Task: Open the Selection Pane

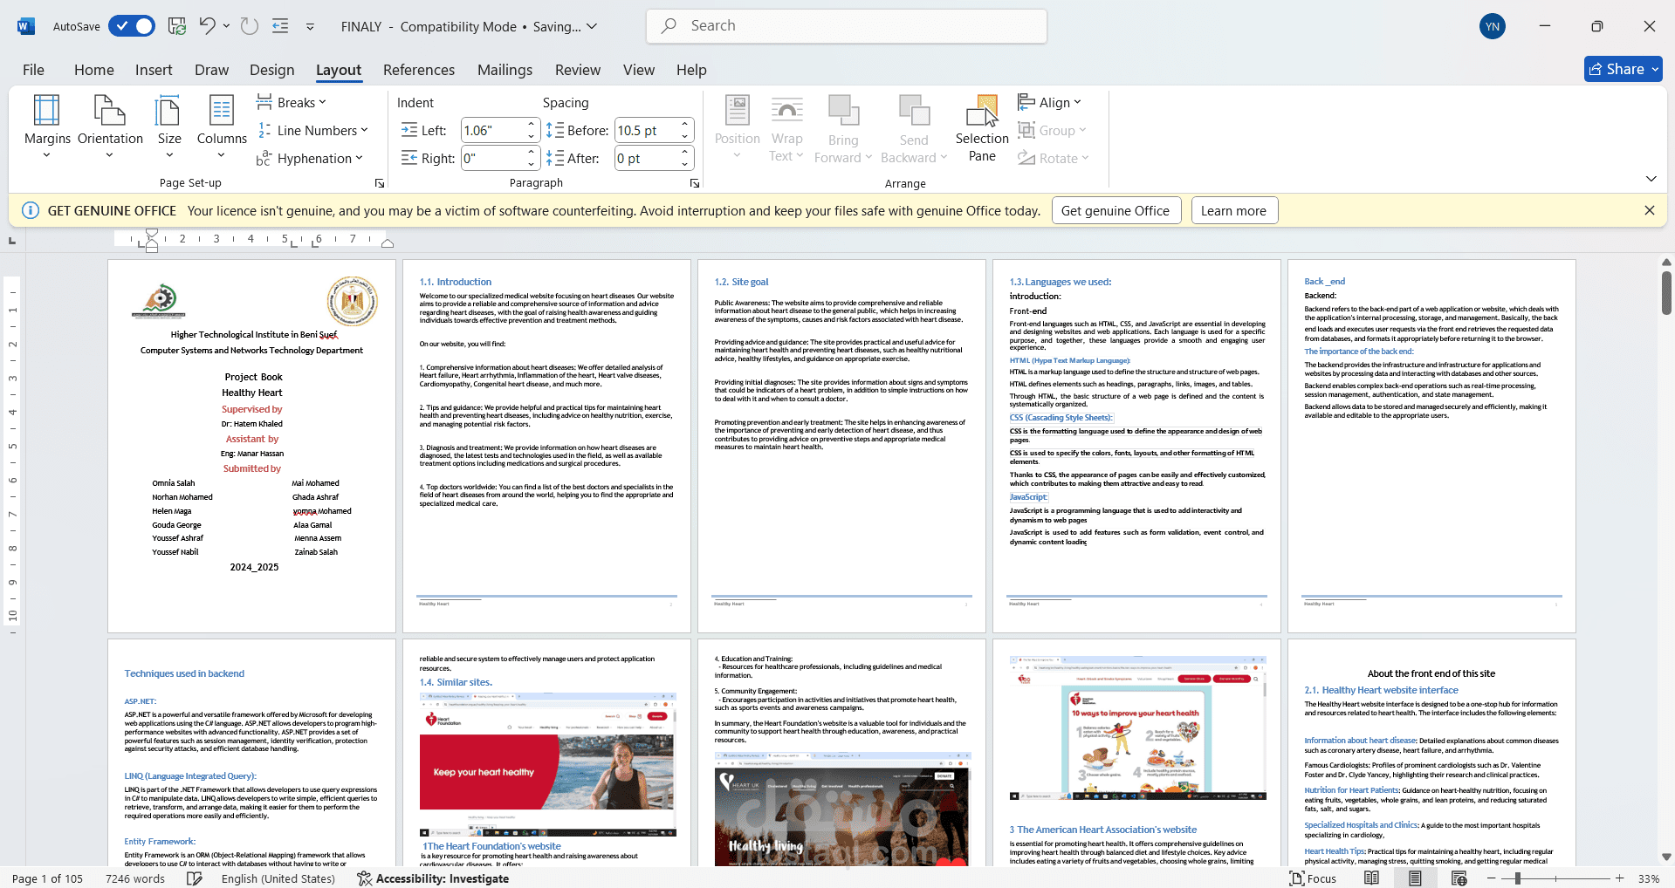Action: point(982,127)
